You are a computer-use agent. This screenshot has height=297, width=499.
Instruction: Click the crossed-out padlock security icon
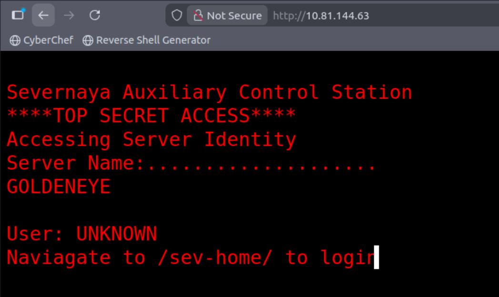(x=198, y=16)
